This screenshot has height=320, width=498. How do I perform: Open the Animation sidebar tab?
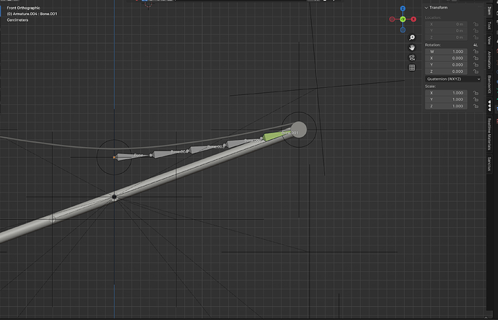[489, 60]
